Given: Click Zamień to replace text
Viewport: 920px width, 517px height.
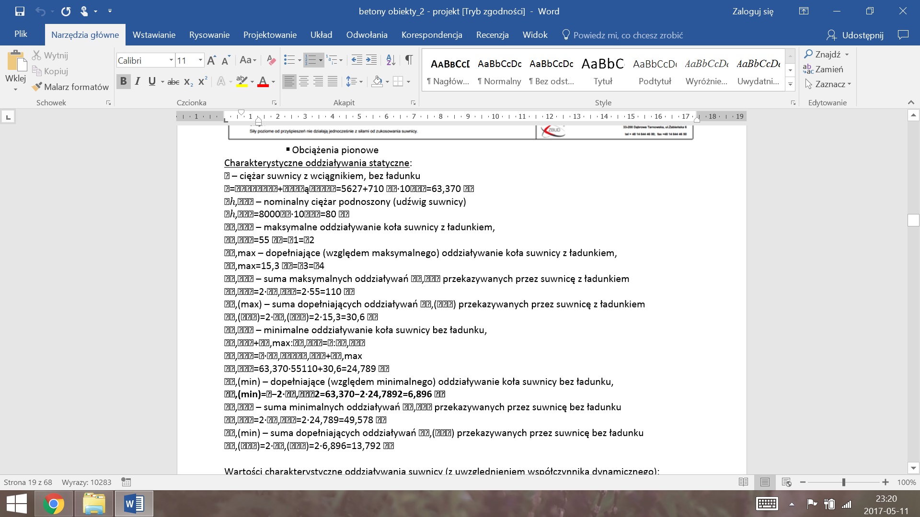Looking at the screenshot, I should pos(824,69).
